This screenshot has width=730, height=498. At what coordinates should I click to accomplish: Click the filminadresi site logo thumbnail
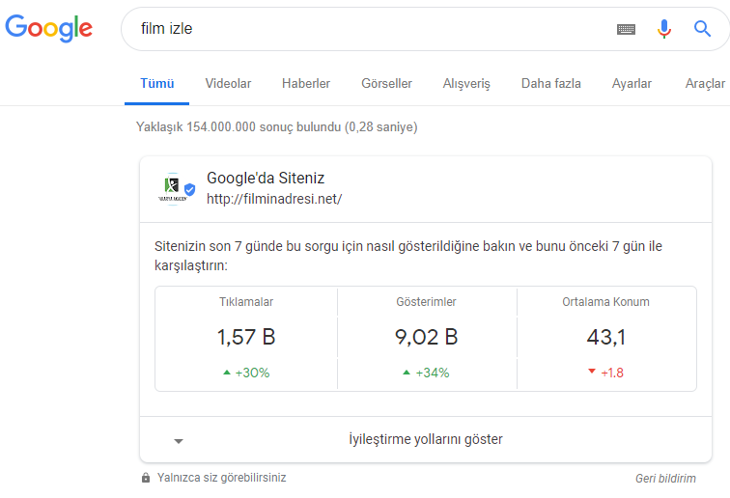tap(172, 188)
